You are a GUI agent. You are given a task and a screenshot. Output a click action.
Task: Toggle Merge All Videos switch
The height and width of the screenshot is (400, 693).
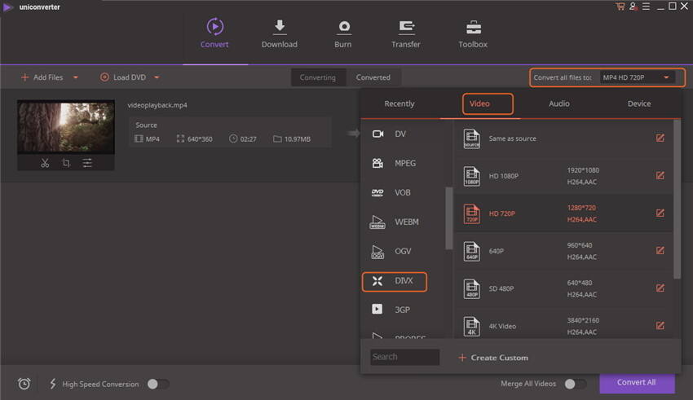pyautogui.click(x=576, y=384)
